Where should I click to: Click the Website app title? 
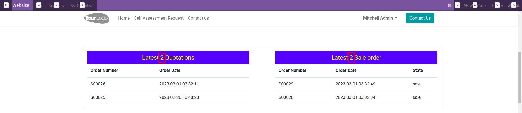(x=21, y=5)
